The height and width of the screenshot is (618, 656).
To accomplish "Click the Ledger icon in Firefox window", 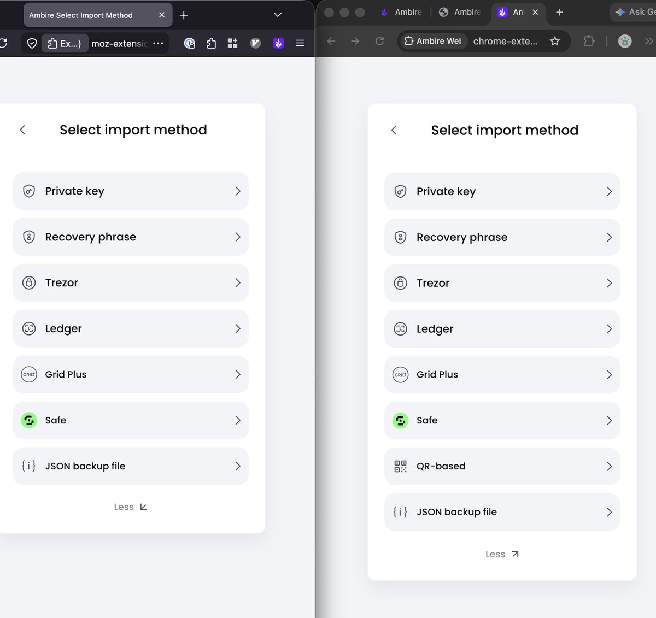I will point(29,328).
